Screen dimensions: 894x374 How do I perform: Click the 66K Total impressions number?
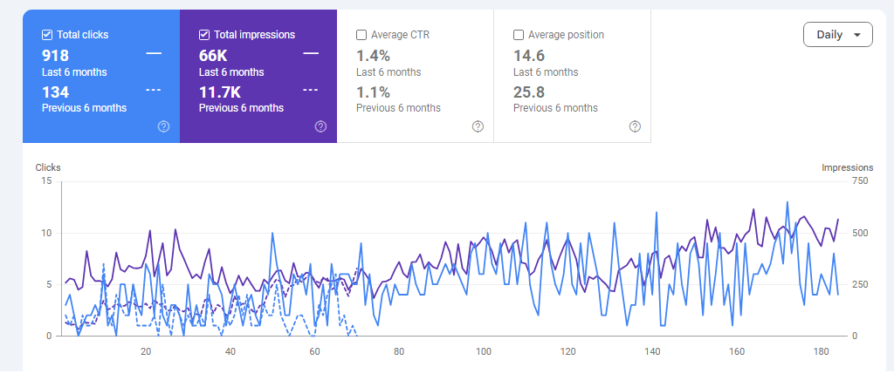pos(214,56)
